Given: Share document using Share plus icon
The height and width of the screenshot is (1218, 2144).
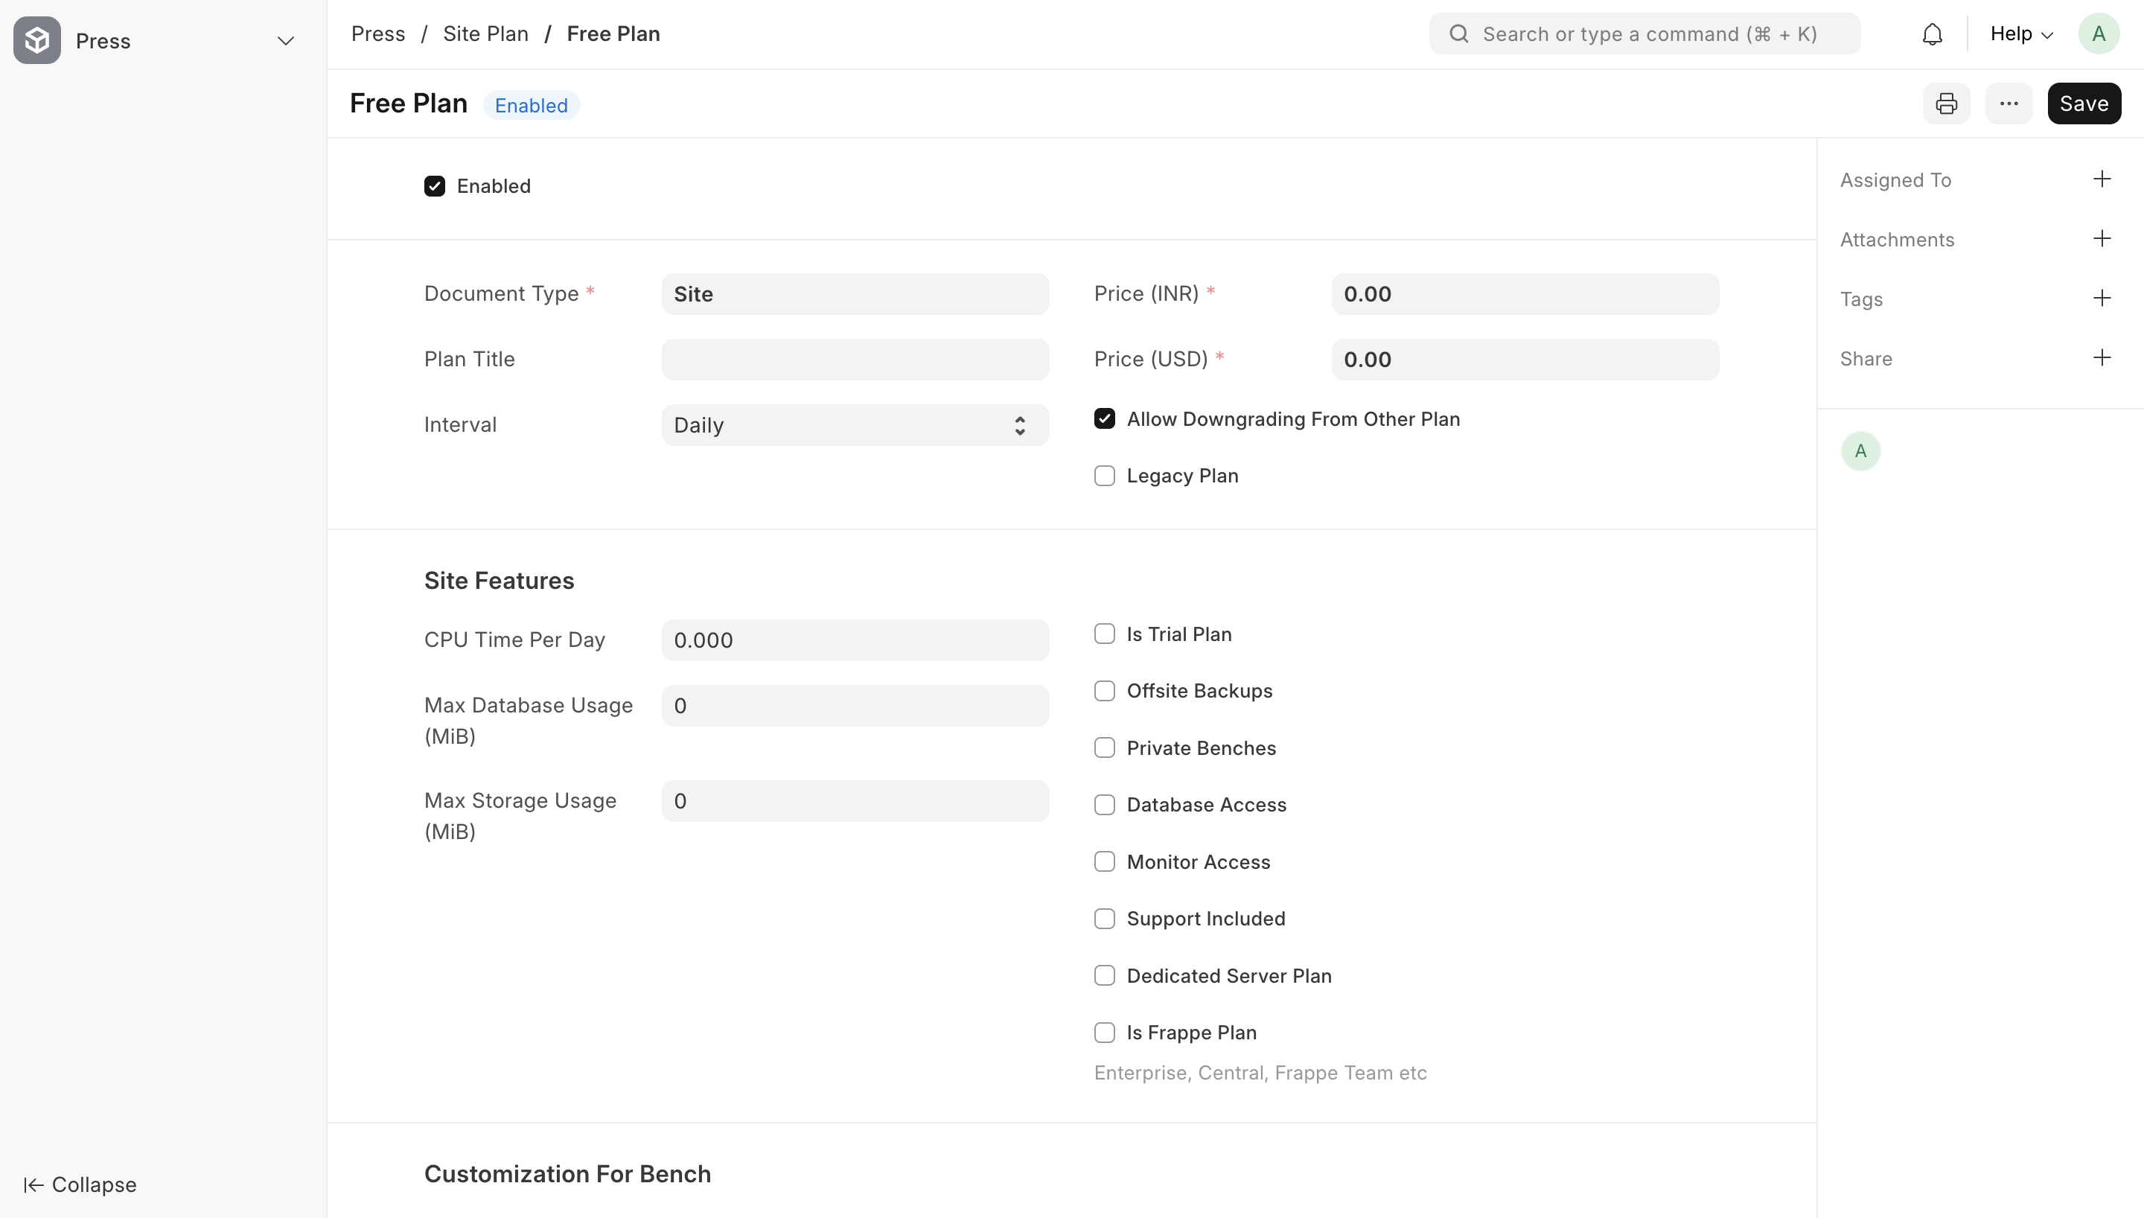Looking at the screenshot, I should (x=2102, y=358).
